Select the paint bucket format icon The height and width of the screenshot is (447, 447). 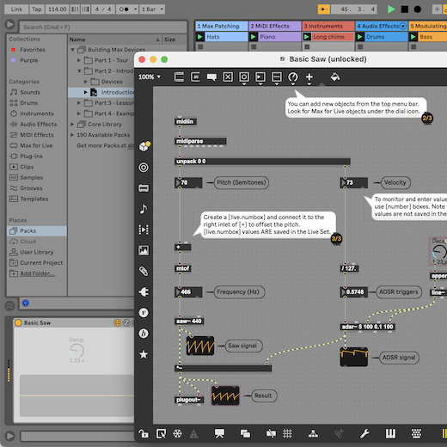click(335, 77)
